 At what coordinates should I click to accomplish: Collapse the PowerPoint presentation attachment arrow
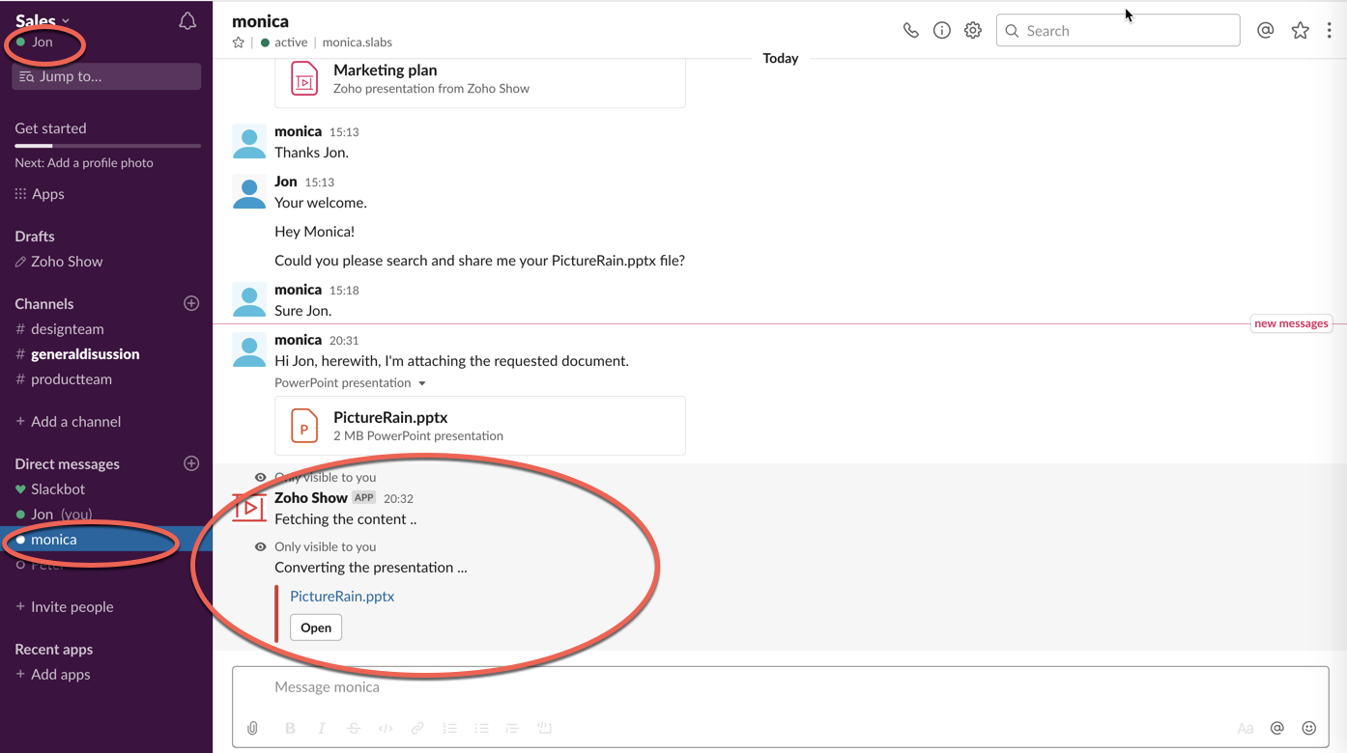(421, 383)
